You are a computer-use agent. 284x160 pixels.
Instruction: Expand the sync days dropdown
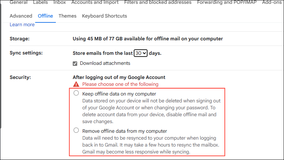[141, 53]
